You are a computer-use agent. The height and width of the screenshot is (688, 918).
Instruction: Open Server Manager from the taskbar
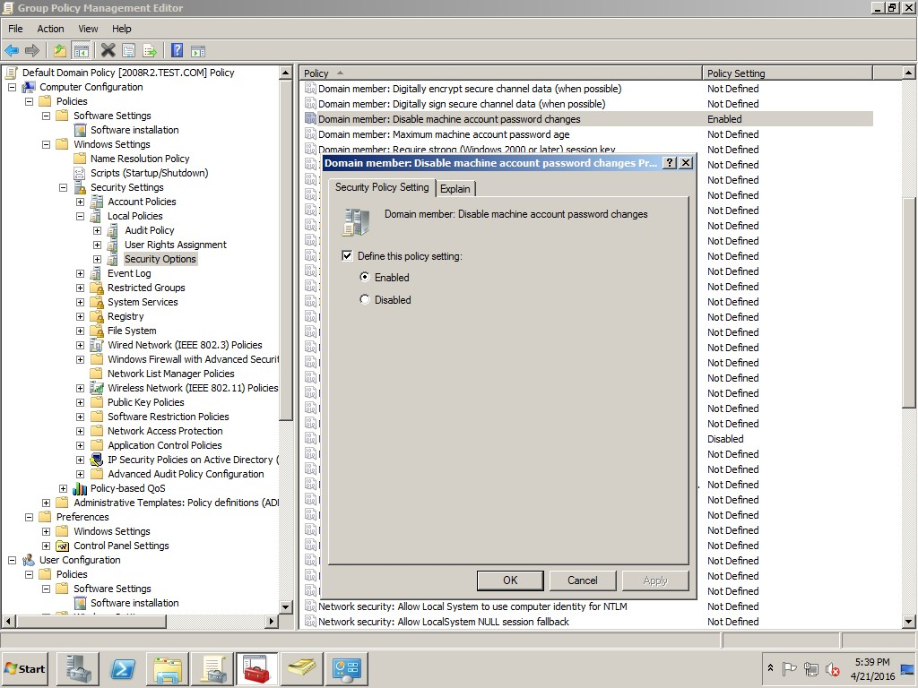(77, 668)
